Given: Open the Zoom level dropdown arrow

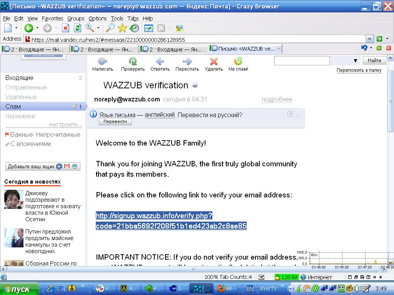Looking at the screenshot, I should 98,28.
